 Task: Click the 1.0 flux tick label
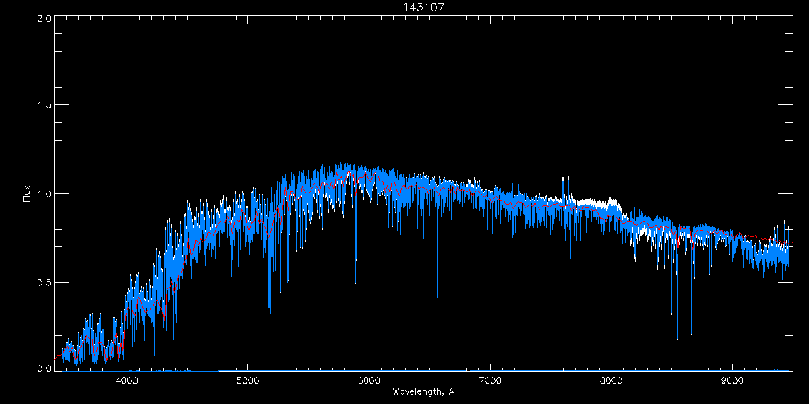[44, 194]
